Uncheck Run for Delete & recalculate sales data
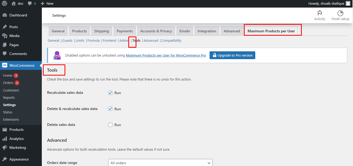The height and width of the screenshot is (166, 353). pyautogui.click(x=110, y=109)
